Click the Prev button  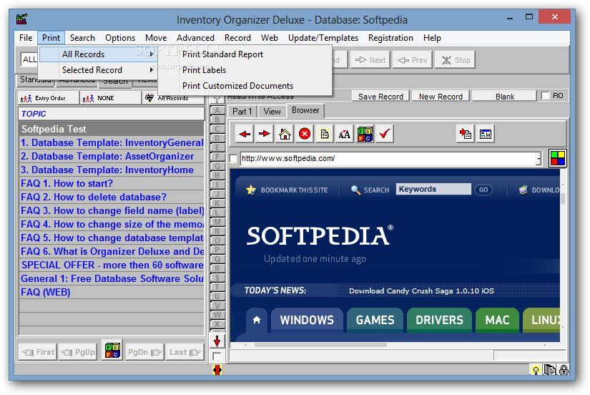[x=413, y=60]
